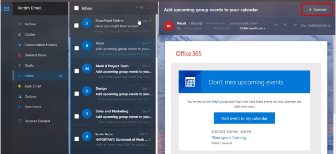
Task: Open the IMPORTANT: Statement of Work email
Action: (x=112, y=139)
